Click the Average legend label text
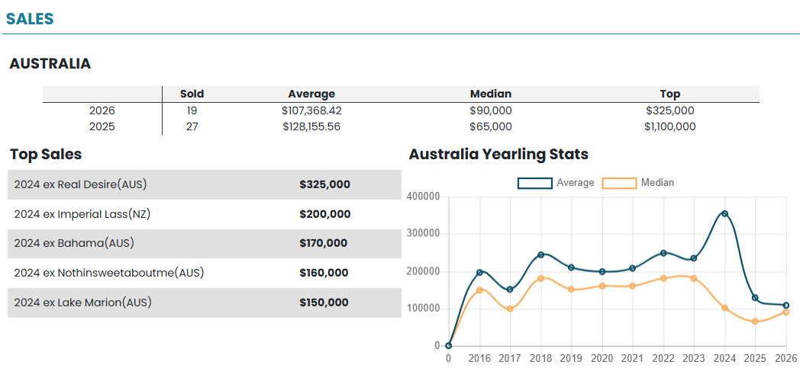Viewport: 800px width, 371px height. pos(575,183)
